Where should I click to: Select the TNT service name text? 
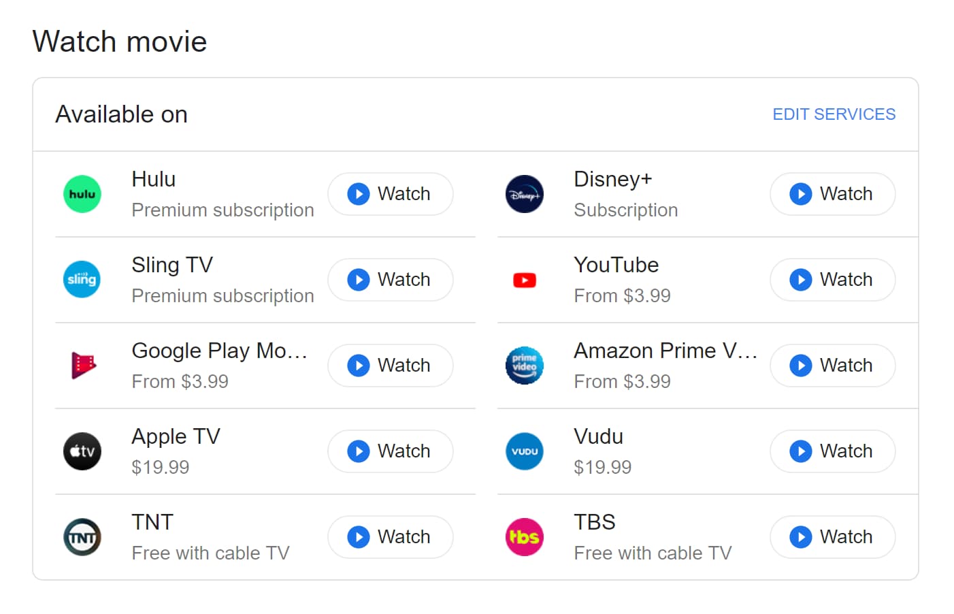tap(152, 522)
